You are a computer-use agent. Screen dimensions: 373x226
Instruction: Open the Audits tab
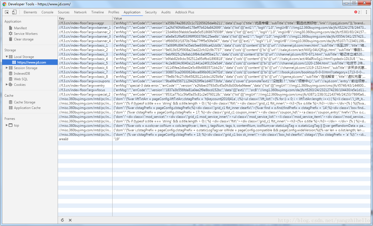(x=166, y=12)
